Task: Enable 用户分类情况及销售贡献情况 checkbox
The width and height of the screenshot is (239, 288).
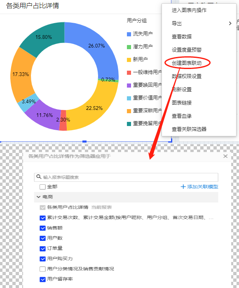Action: pos(42,269)
